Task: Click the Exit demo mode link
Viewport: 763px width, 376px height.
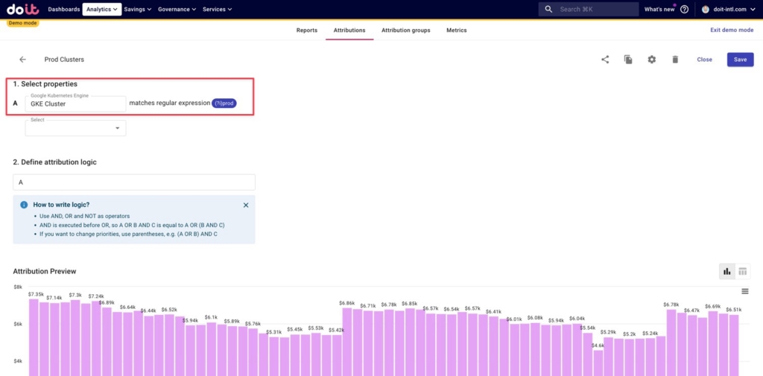Action: pos(732,31)
